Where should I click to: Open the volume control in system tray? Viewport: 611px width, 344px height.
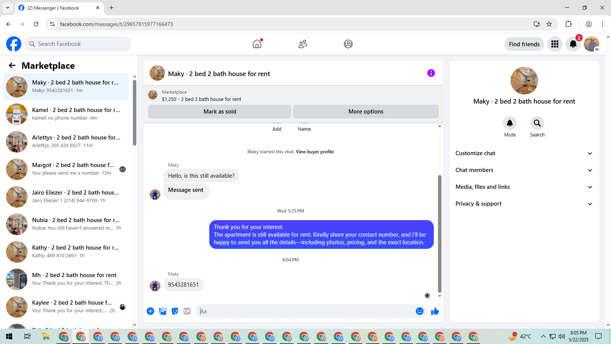pos(561,336)
